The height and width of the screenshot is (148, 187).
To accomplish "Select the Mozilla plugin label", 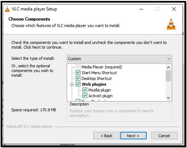I will point(100,90).
